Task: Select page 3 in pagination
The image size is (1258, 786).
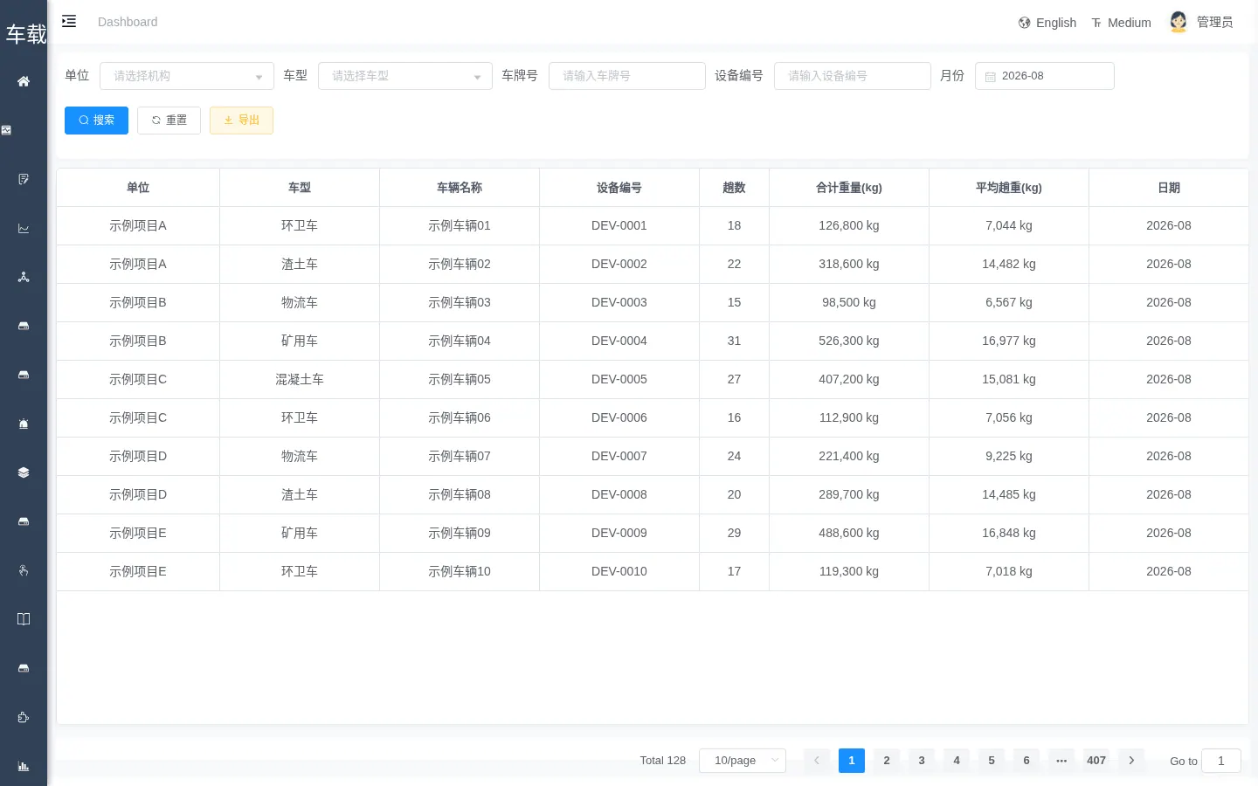Action: click(x=922, y=761)
